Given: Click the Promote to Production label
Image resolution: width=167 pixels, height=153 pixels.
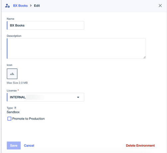Looking at the screenshot, I should [28, 119].
